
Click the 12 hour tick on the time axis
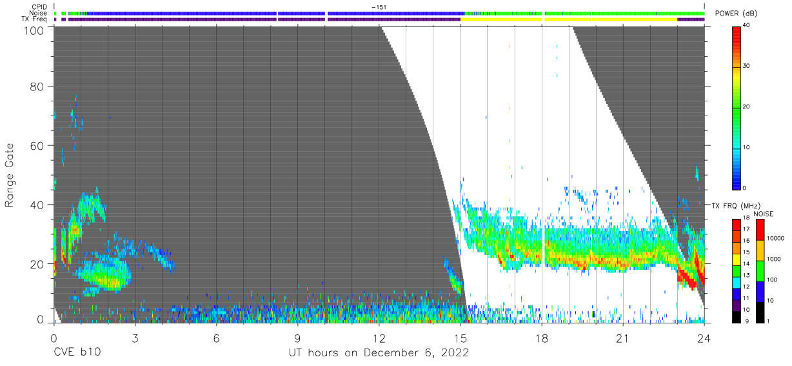[x=379, y=338]
